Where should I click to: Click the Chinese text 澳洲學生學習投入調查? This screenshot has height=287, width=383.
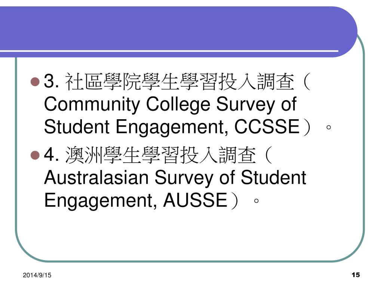tap(160, 155)
